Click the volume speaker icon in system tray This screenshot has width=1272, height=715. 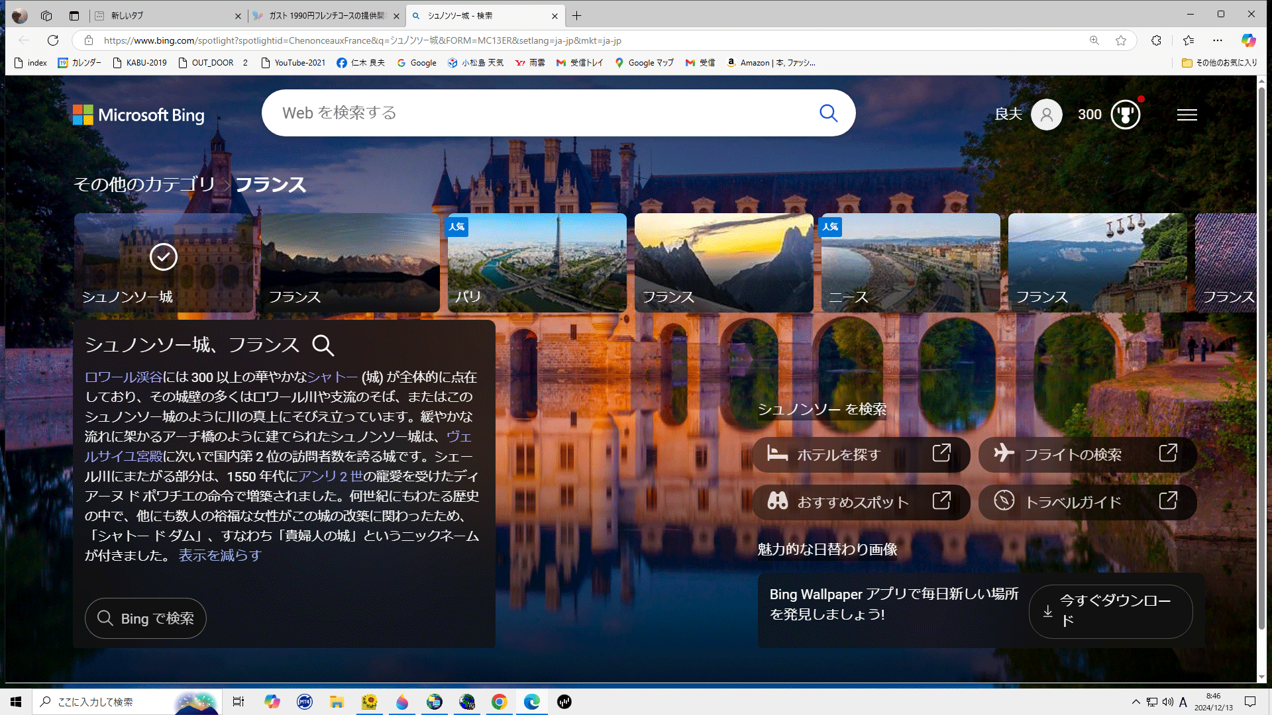pyautogui.click(x=1168, y=702)
